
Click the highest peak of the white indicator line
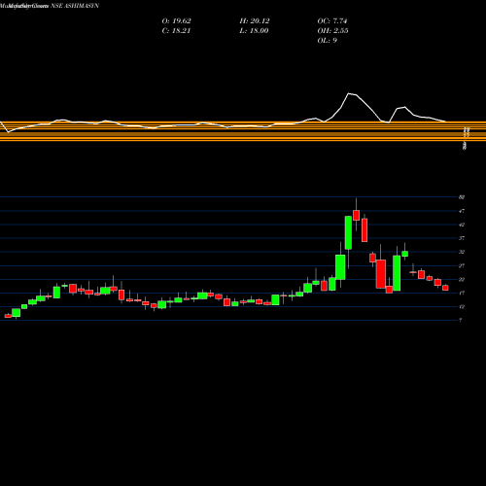[349, 93]
